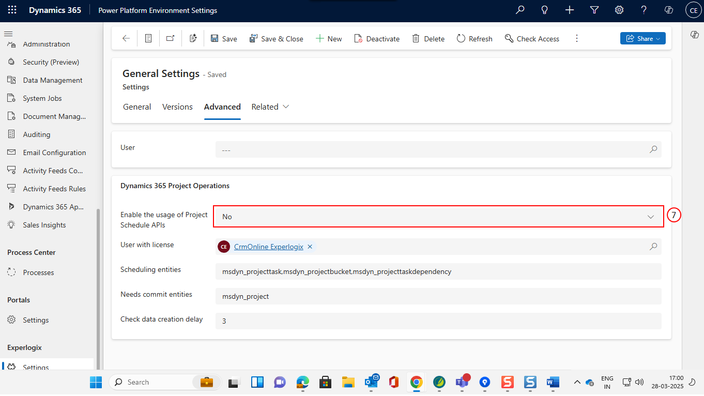Expand the Related tab chevron
The width and height of the screenshot is (704, 396).
pyautogui.click(x=285, y=106)
